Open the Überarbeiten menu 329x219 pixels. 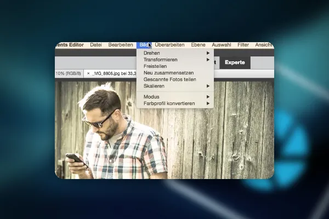(169, 45)
